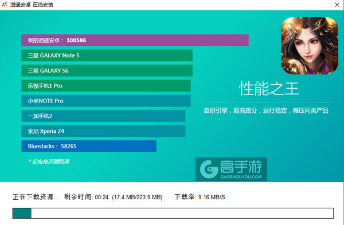This screenshot has width=344, height=225.
Task: Select the 三星 GALAXY S6 bar
Action: tap(107, 70)
